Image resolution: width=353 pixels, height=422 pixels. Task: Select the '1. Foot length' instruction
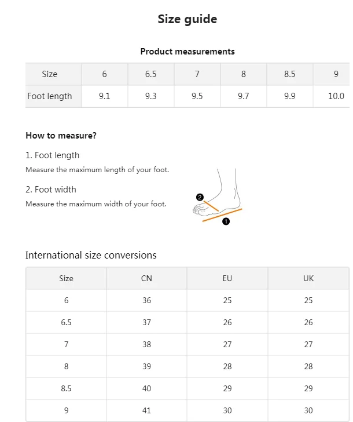coord(53,155)
